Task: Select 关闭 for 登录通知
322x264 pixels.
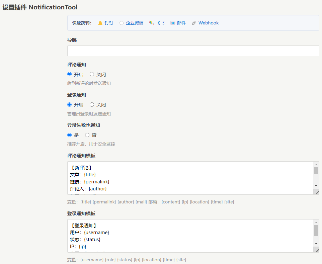Action: [x=92, y=104]
